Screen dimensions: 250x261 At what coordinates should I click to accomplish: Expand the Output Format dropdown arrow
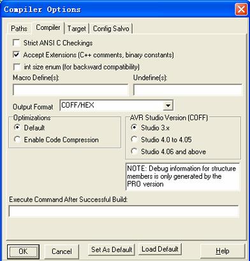point(168,106)
